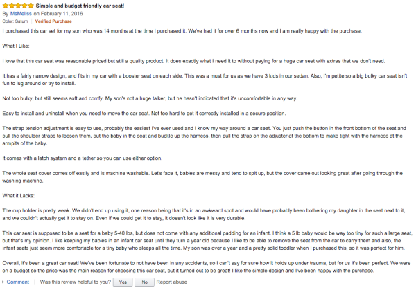Viewport: 416px width, 290px height.
Task: Click the second gold rating star
Action: coord(12,6)
